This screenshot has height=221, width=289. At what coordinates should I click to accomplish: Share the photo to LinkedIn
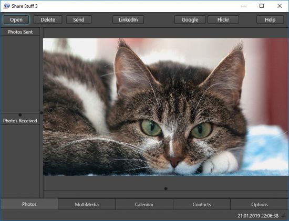pyautogui.click(x=128, y=20)
